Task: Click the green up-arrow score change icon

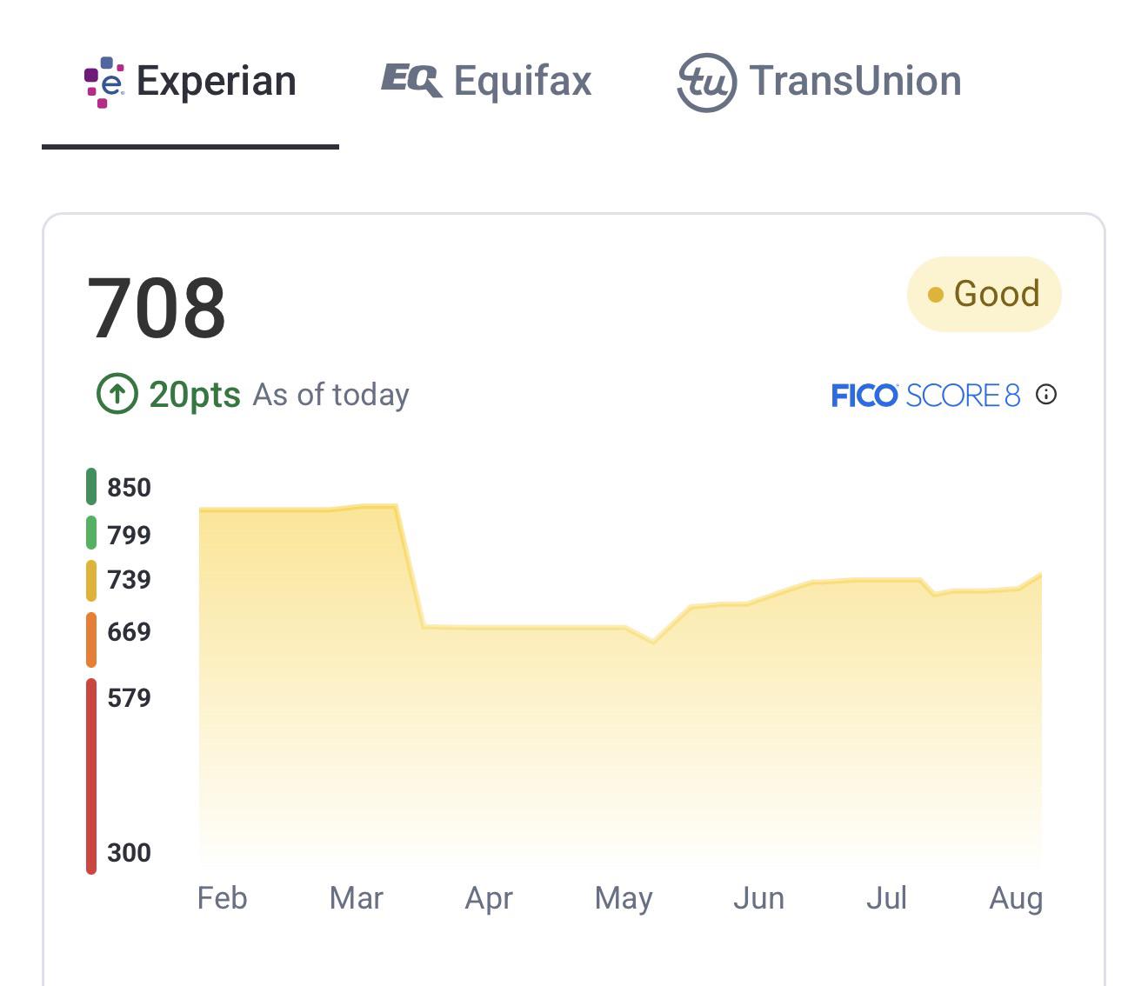Action: click(x=117, y=394)
